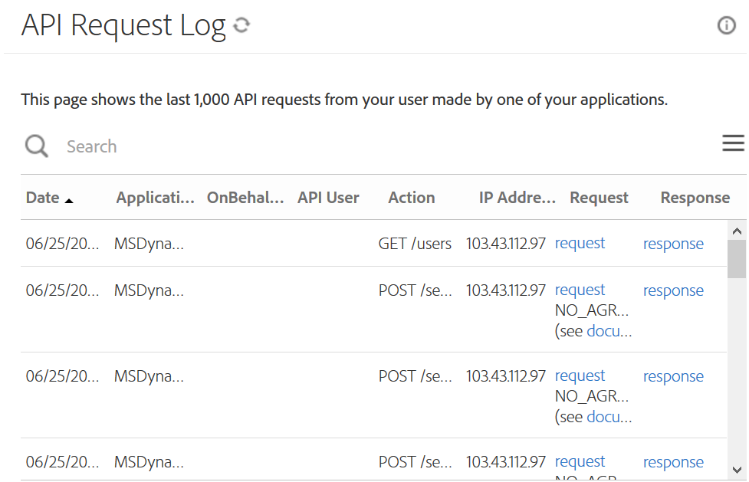
Task: Click the refresh icon beside API Request Log
Action: click(x=241, y=25)
